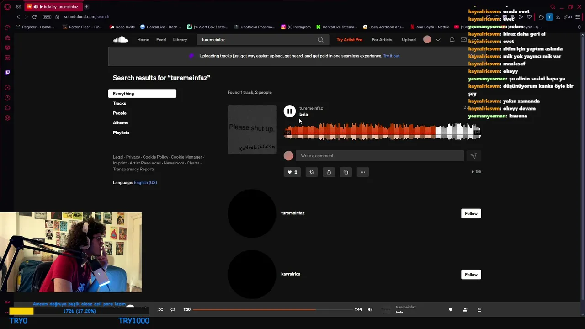Screen dimensions: 585x329
Task: Go back in browser
Action: tap(18, 17)
